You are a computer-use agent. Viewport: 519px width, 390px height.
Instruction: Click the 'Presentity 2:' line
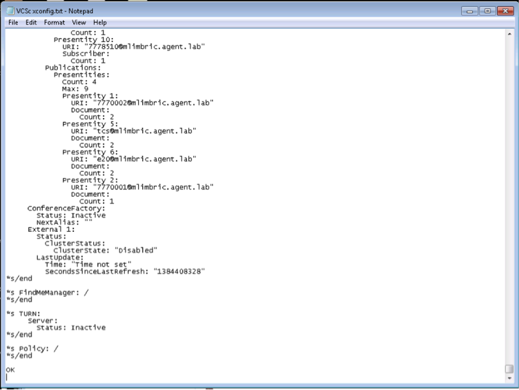coord(90,180)
